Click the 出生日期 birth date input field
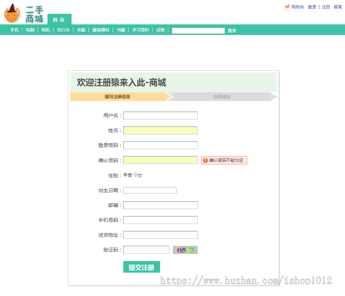Screen dimensions: 345x296 (x=149, y=190)
